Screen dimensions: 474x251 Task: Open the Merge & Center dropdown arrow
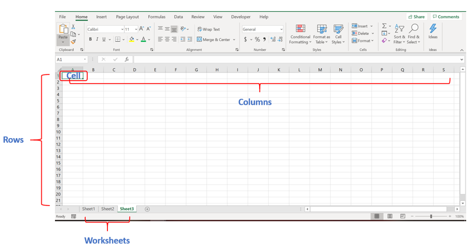click(234, 39)
